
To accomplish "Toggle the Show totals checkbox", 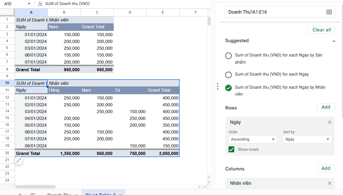I will click(231, 149).
